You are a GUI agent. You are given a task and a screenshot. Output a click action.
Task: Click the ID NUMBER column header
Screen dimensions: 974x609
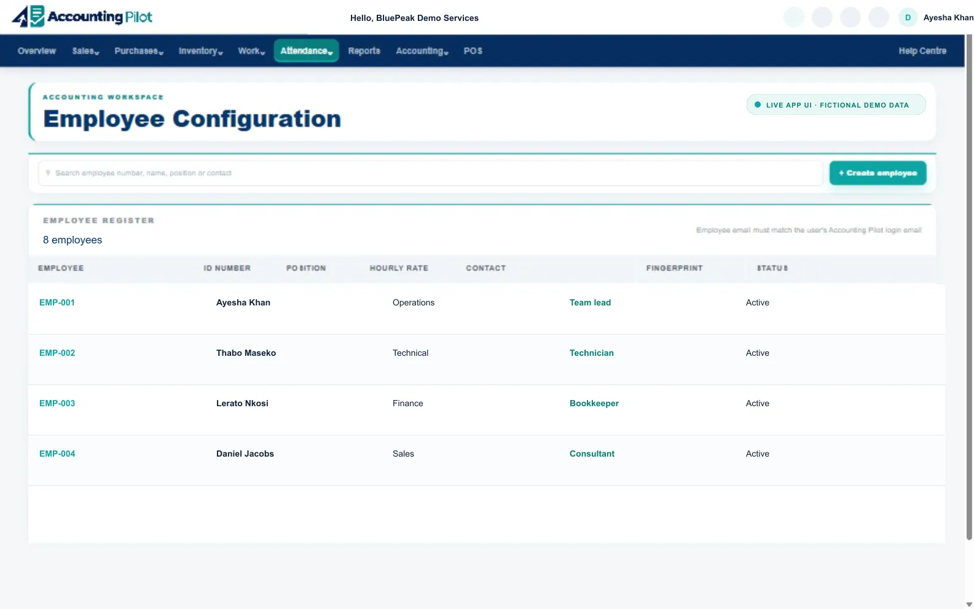click(x=227, y=268)
